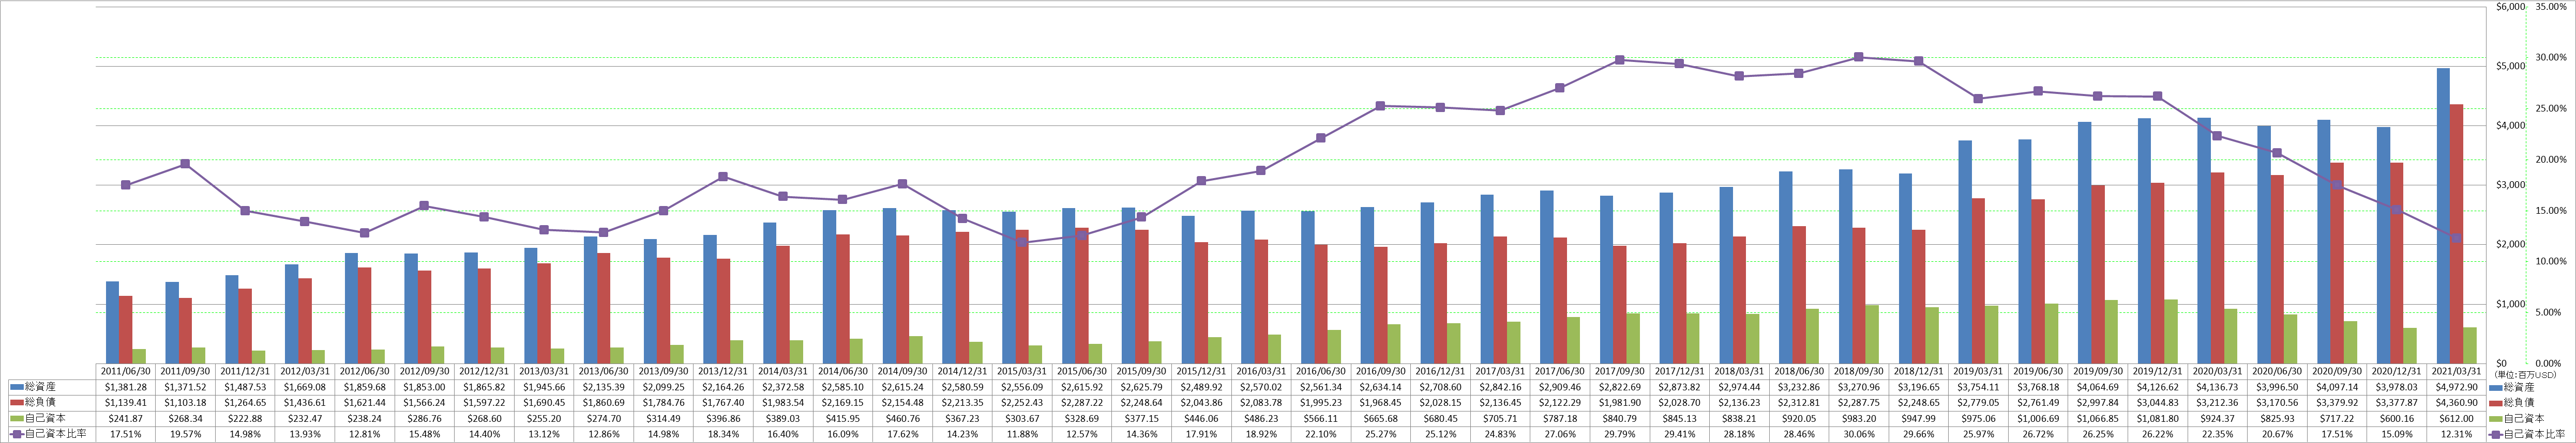Click the blue total assets bar for 2021/03/31
Viewport: 2576px width, 443px height.
pyautogui.click(x=2443, y=215)
